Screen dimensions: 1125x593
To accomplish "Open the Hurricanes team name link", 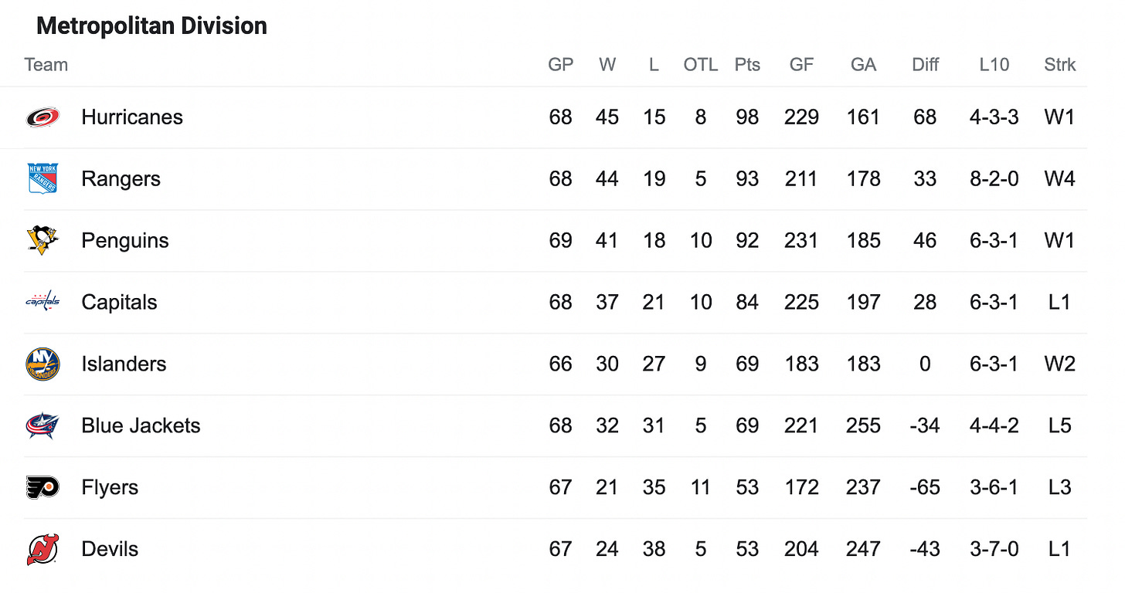I will 132,117.
